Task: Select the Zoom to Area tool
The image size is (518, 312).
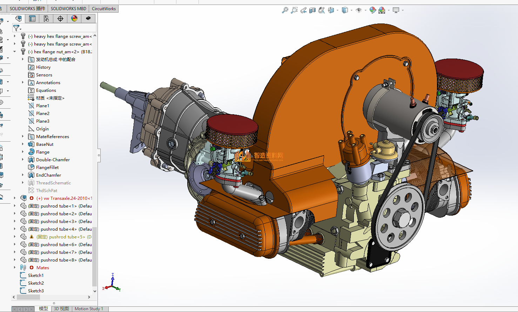Action: pyautogui.click(x=294, y=10)
